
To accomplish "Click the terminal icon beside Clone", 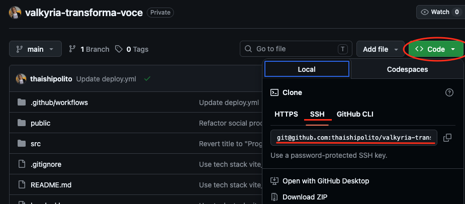I will [x=274, y=92].
